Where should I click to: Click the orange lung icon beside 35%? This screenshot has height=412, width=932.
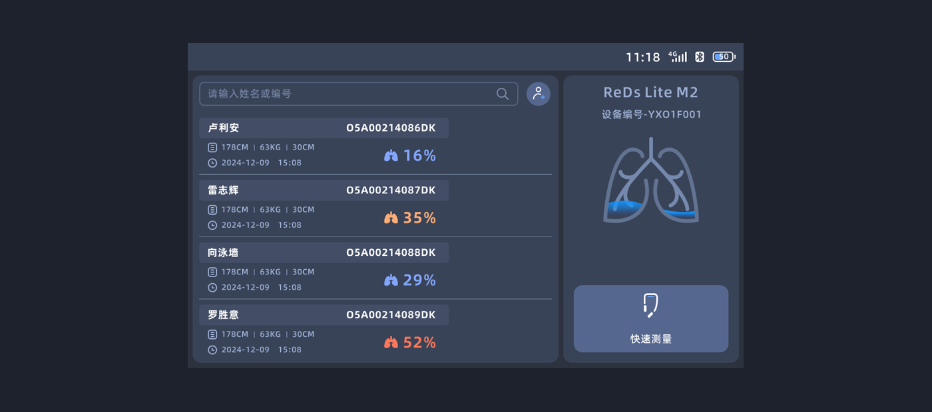pyautogui.click(x=391, y=218)
